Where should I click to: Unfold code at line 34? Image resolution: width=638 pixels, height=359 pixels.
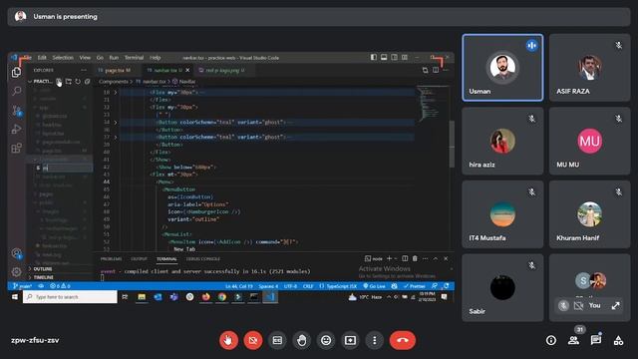[116, 122]
